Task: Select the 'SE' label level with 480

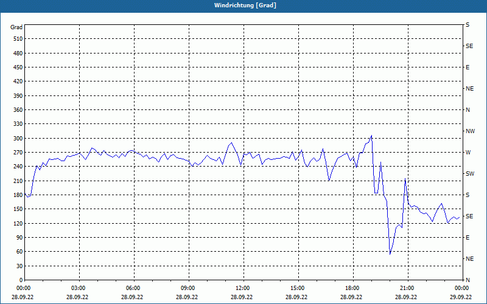Action: [469, 46]
